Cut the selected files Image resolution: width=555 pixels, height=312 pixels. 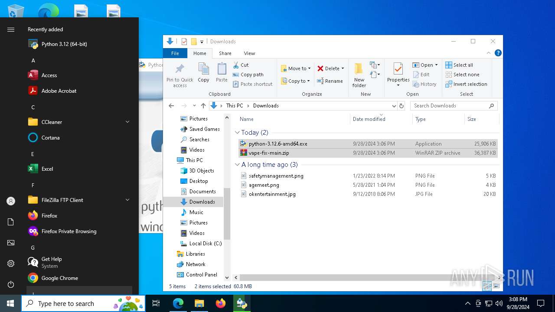[241, 65]
